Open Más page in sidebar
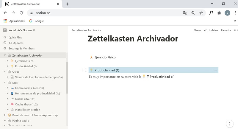 click(x=15, y=83)
